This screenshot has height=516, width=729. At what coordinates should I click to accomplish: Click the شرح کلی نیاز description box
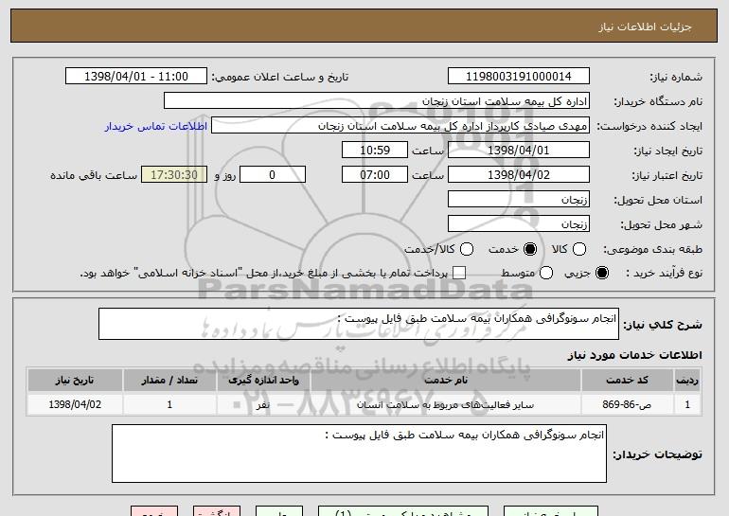359,324
